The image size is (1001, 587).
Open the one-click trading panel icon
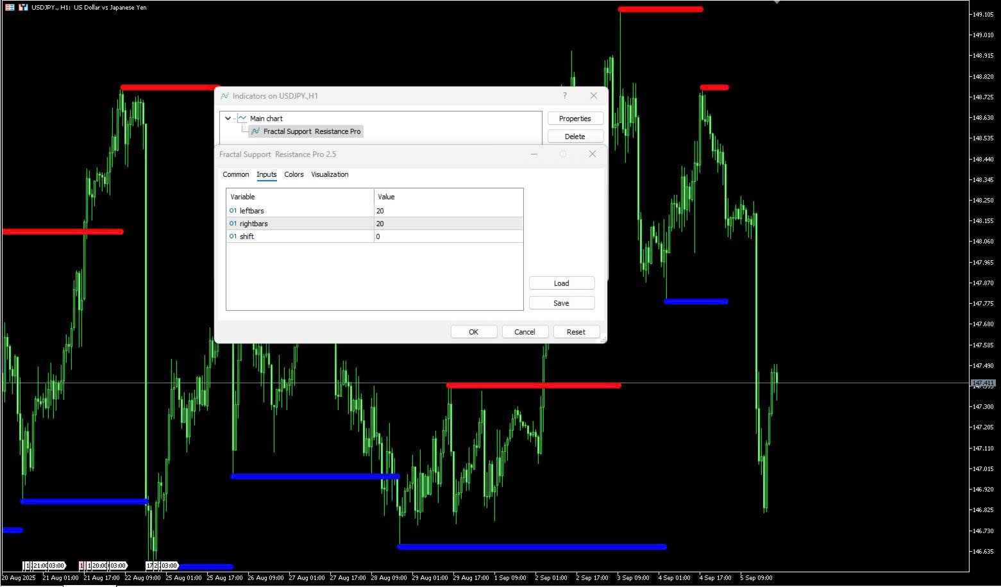tap(23, 8)
